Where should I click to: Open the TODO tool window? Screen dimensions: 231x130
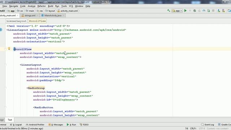84,125
